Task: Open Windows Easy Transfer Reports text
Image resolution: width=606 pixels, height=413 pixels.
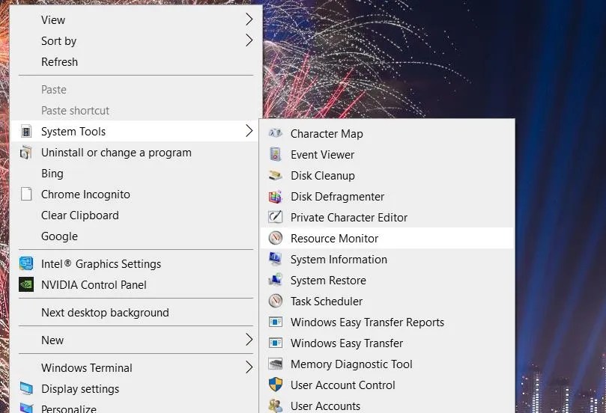Action: tap(368, 322)
